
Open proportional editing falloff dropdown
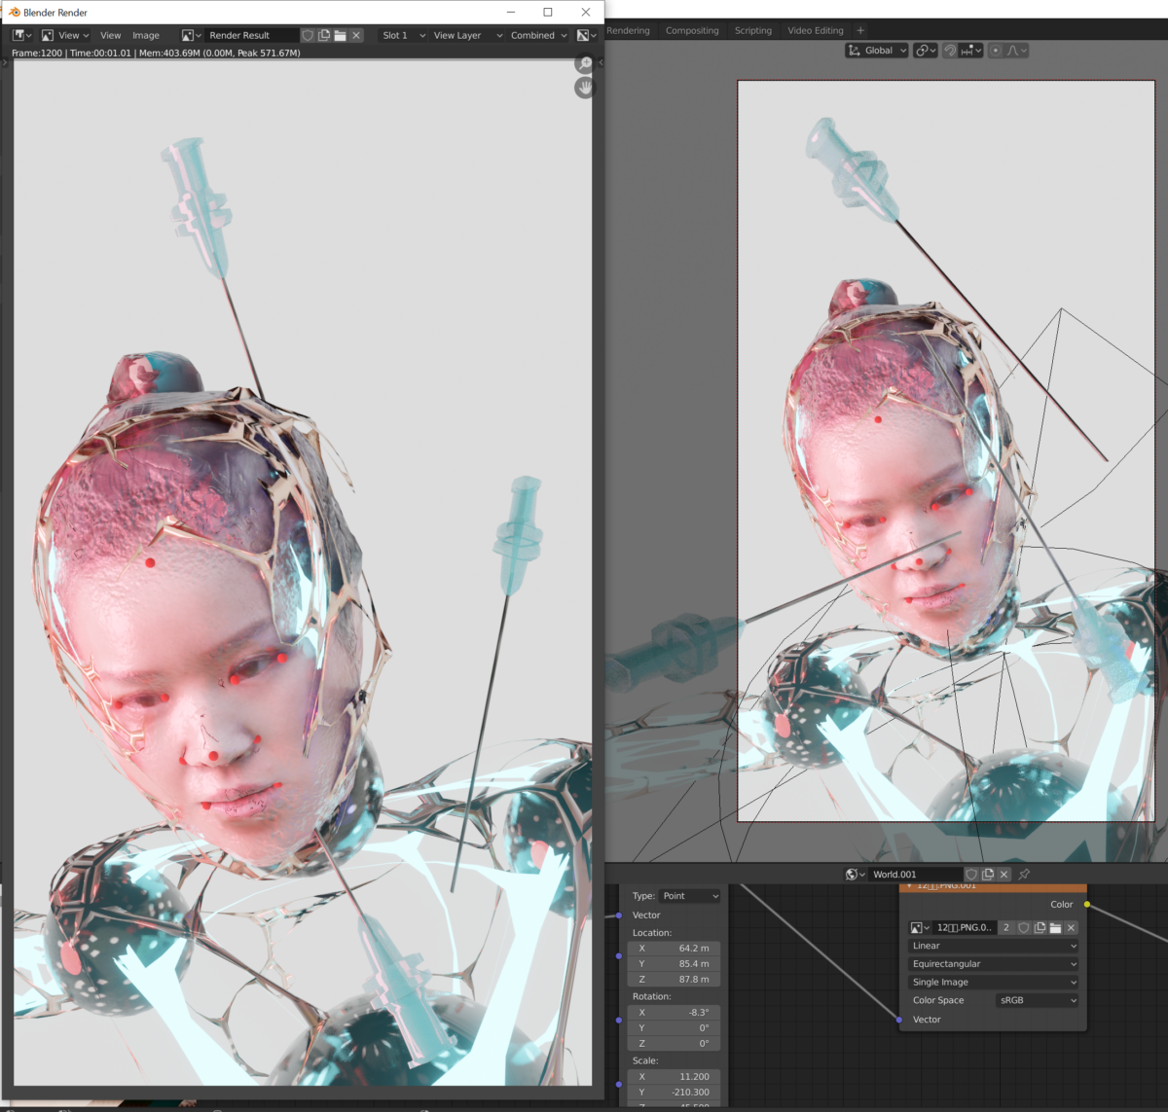(1016, 51)
